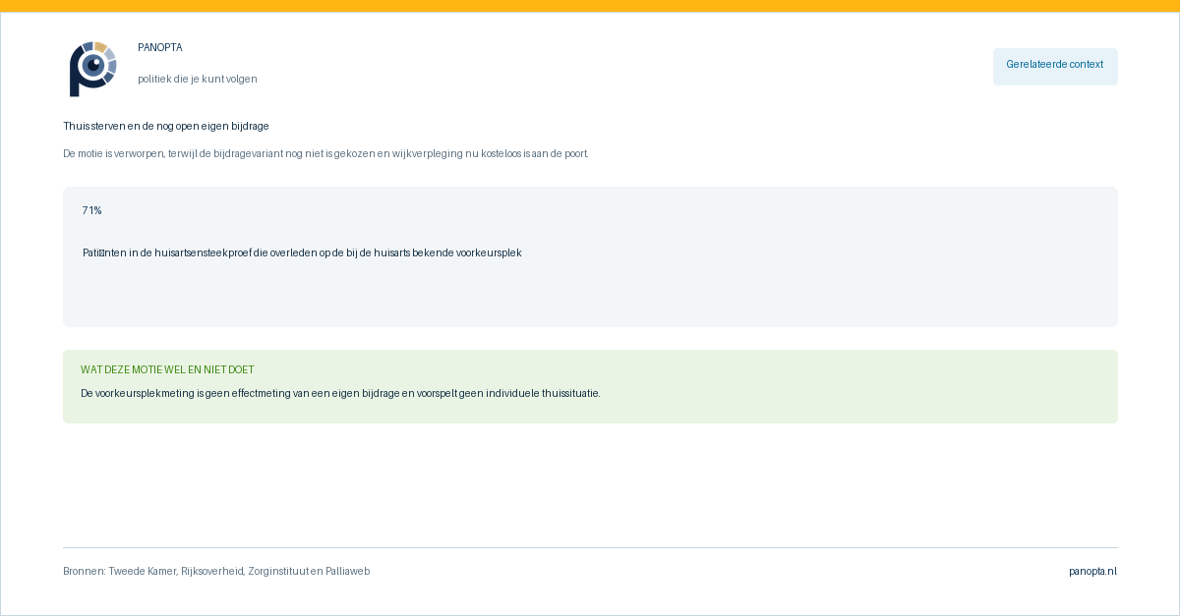This screenshot has height=616, width=1180.
Task: Click the Panopta eye logo
Action: tap(92, 69)
